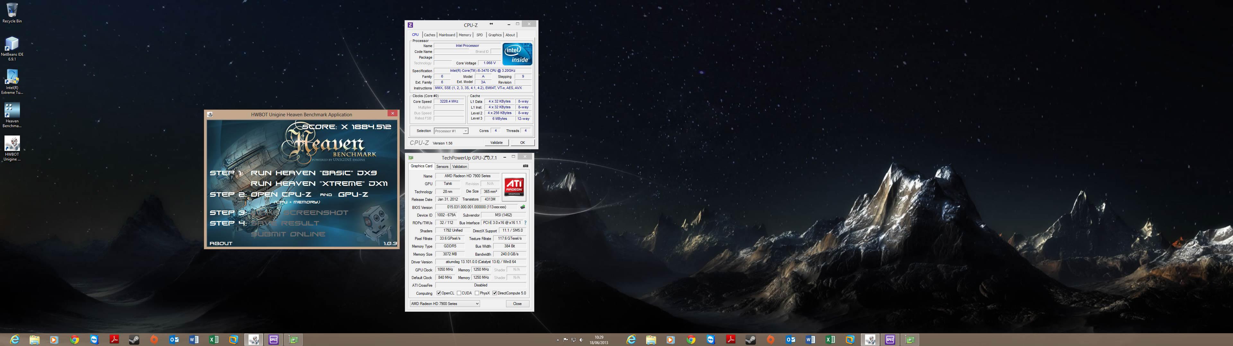The width and height of the screenshot is (1233, 346).
Task: Select the Graphics Card tab in GPU-Z
Action: click(x=421, y=166)
